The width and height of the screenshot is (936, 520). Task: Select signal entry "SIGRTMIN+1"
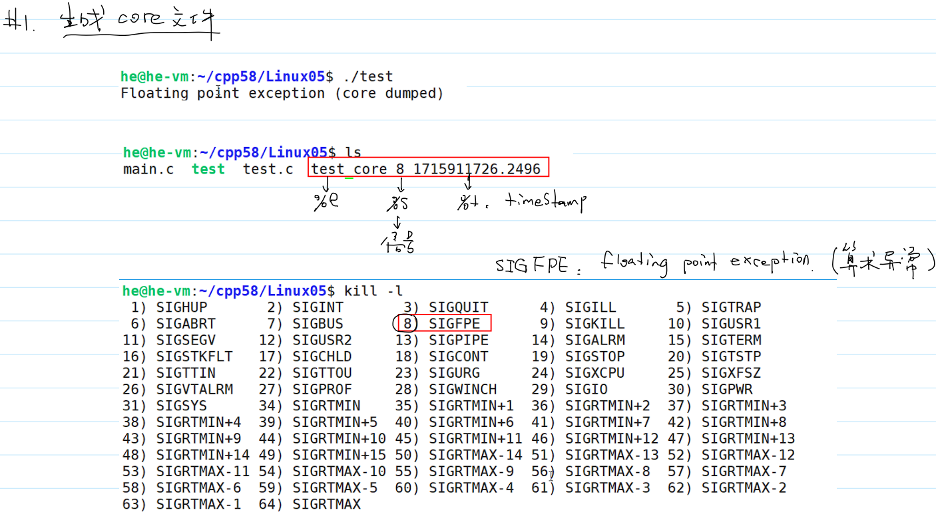471,406
